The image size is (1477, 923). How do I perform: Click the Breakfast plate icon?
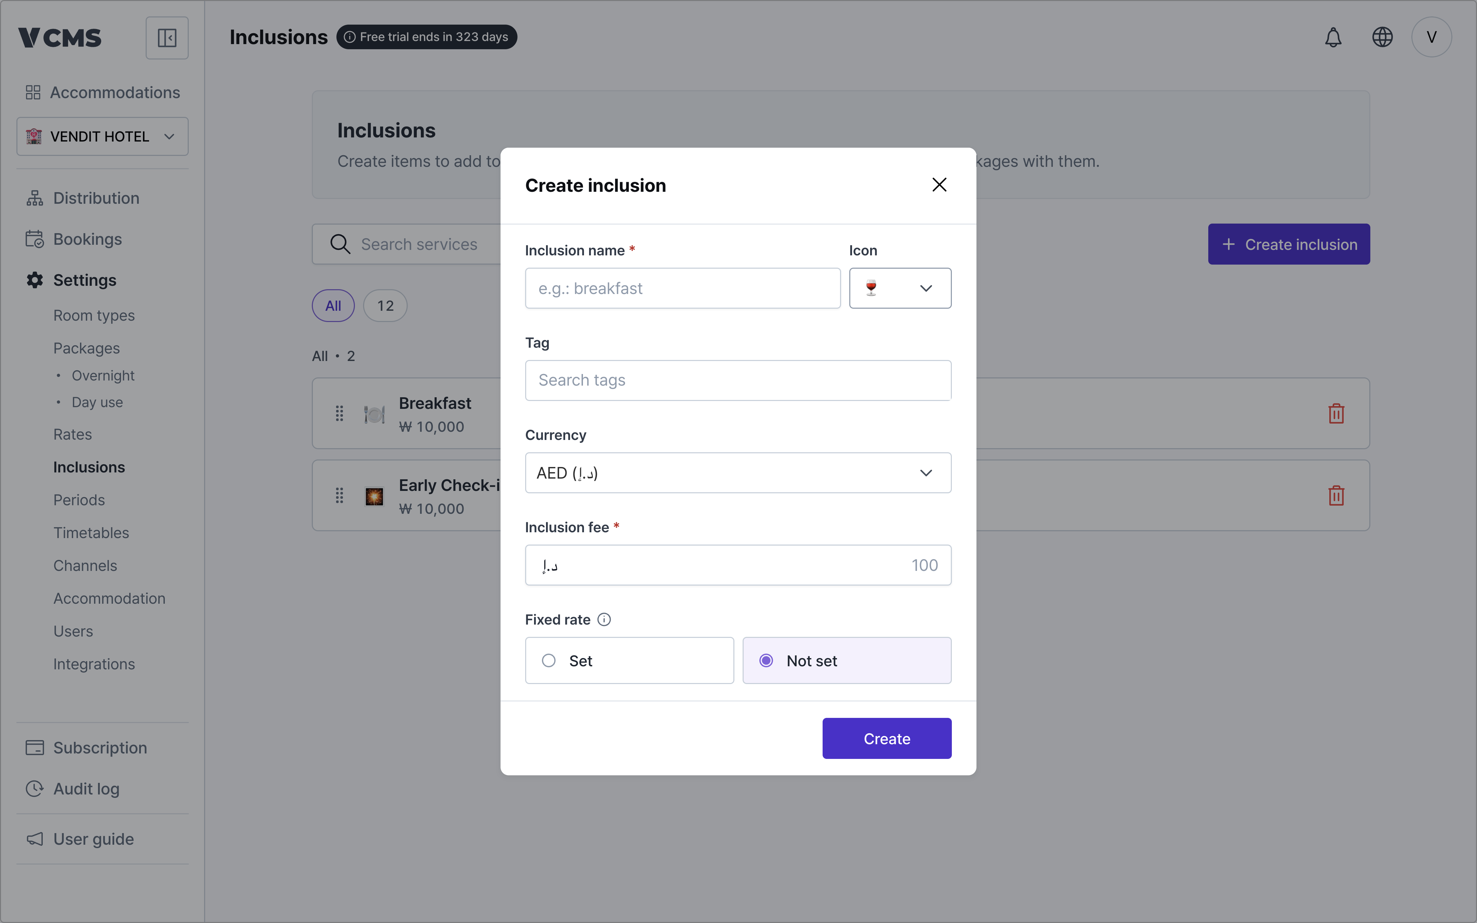tap(374, 414)
